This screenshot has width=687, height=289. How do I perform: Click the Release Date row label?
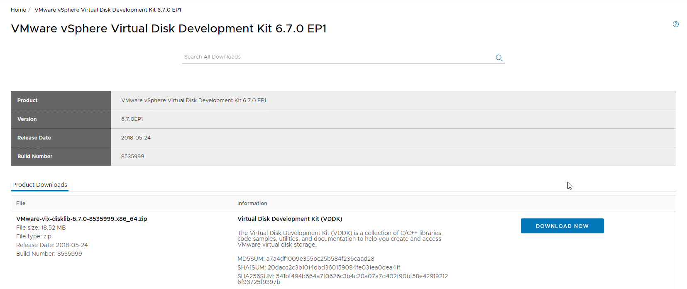click(34, 138)
